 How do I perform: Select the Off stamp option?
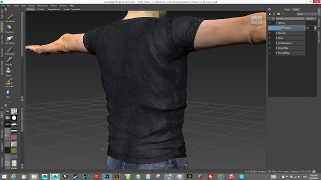coord(8,111)
